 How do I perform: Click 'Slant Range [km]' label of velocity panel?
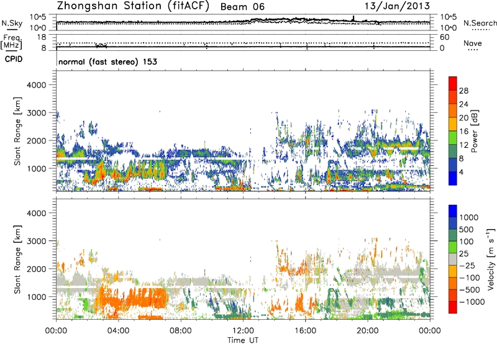pyautogui.click(x=17, y=259)
